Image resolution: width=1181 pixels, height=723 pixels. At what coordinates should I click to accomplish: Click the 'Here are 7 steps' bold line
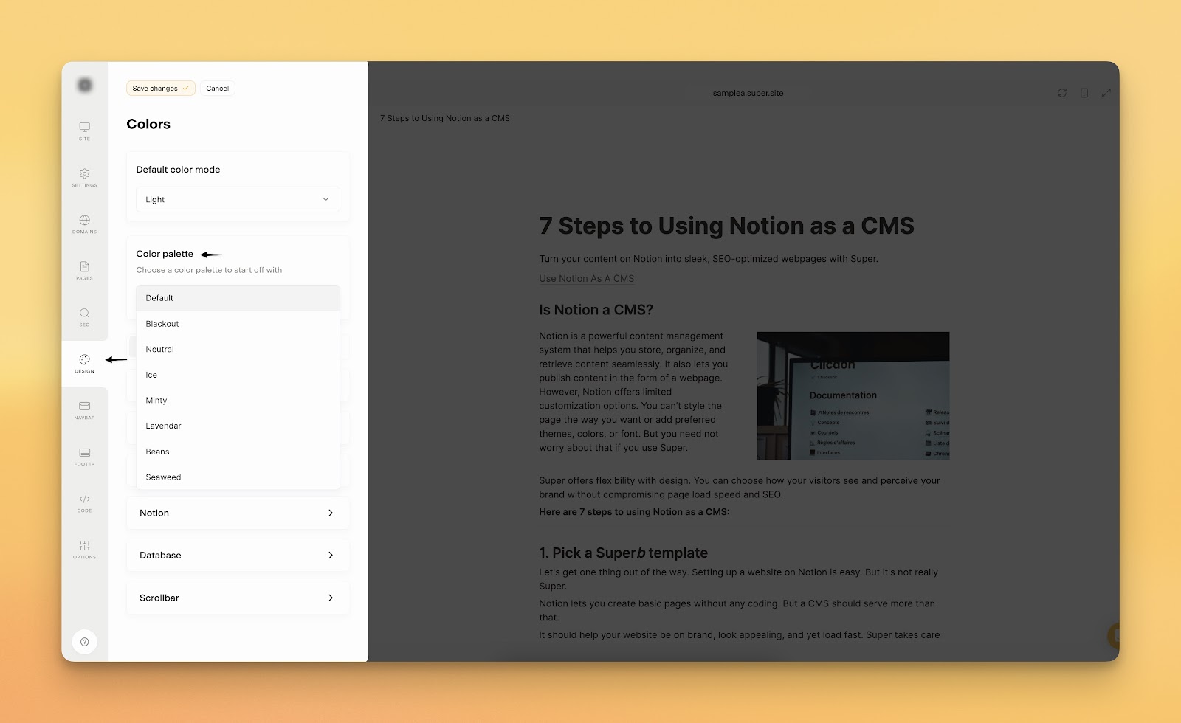click(x=634, y=512)
